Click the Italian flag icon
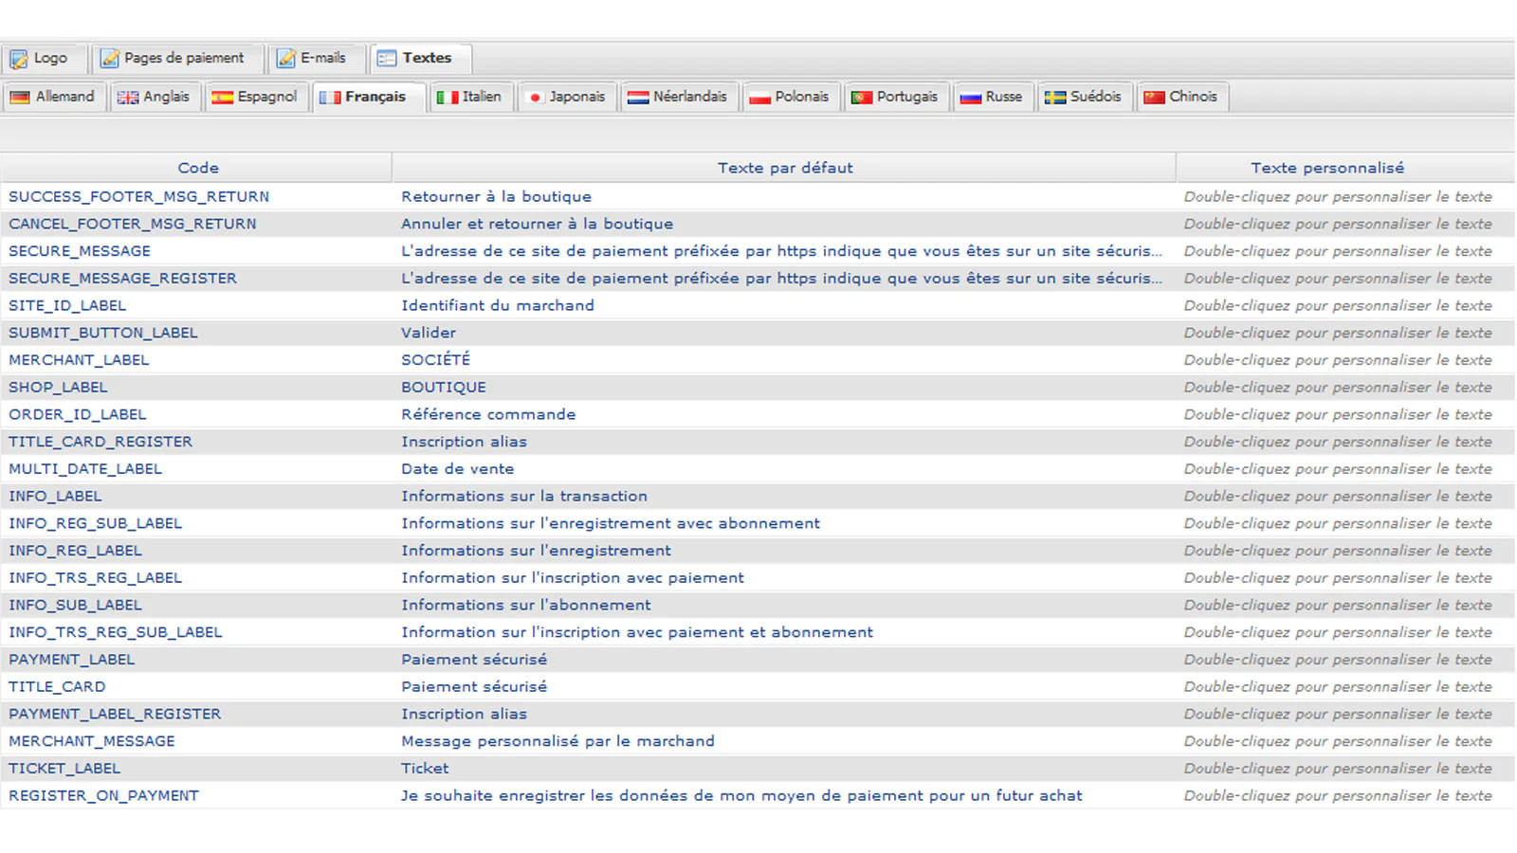The height and width of the screenshot is (853, 1517). [x=448, y=98]
